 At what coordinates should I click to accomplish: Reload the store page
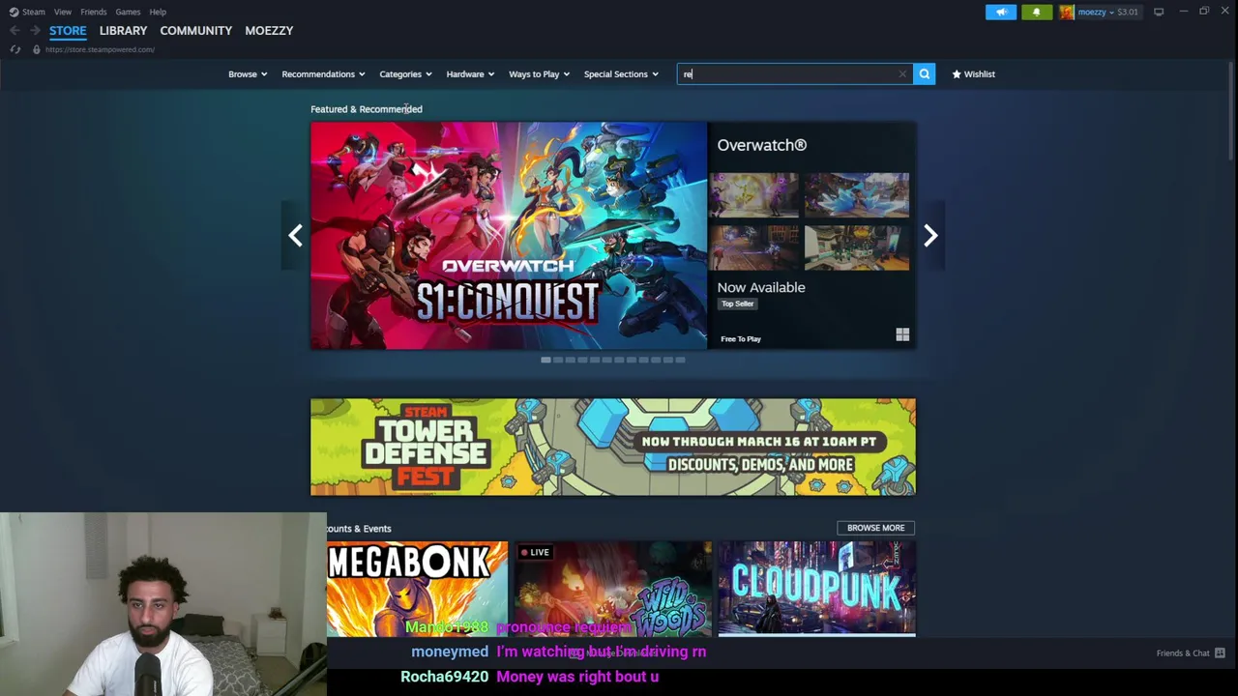pos(15,49)
